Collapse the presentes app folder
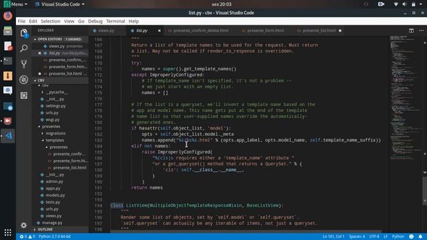Image resolution: width=427 pixels, height=240 pixels. (x=51, y=127)
